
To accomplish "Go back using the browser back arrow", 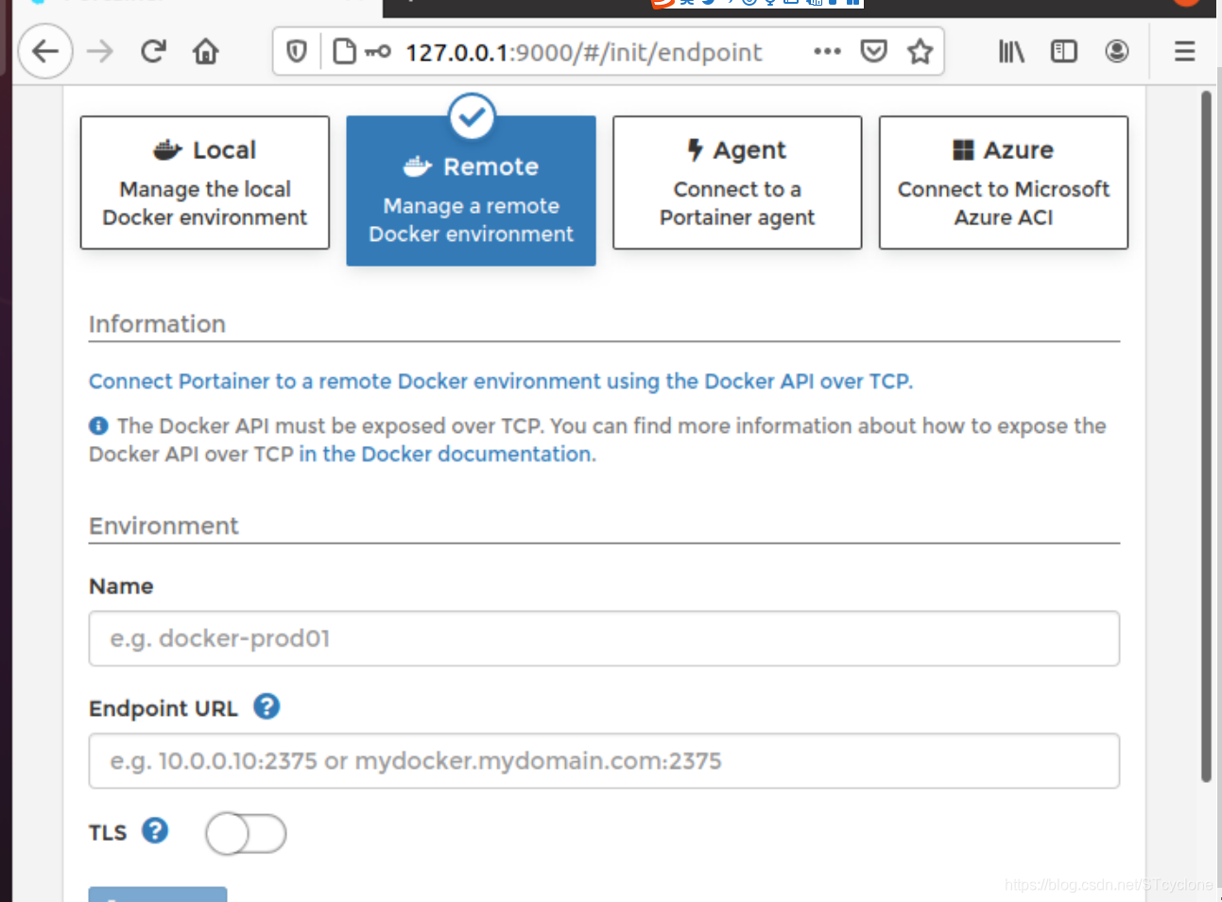I will coord(45,51).
